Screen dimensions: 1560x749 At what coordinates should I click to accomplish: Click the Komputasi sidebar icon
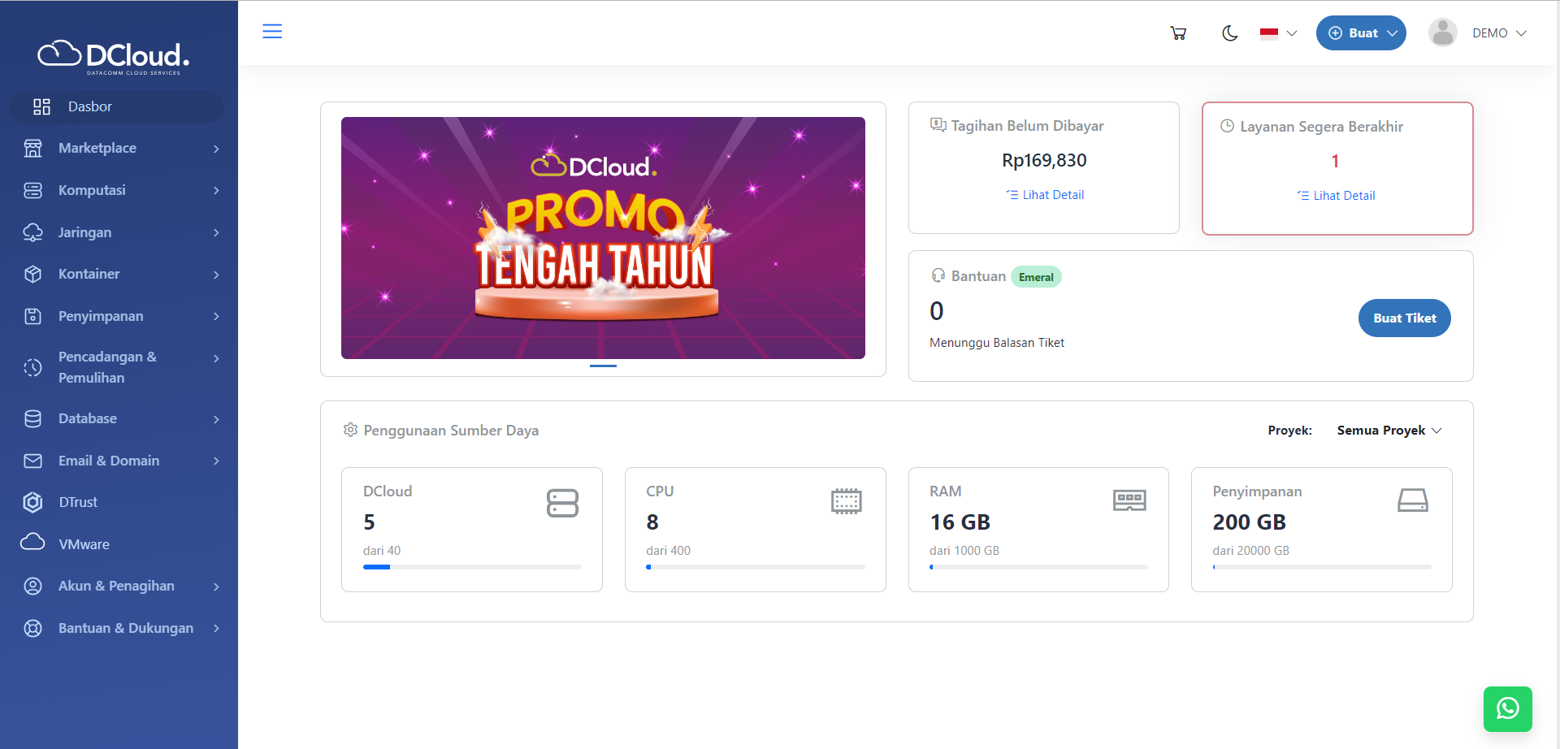[32, 190]
